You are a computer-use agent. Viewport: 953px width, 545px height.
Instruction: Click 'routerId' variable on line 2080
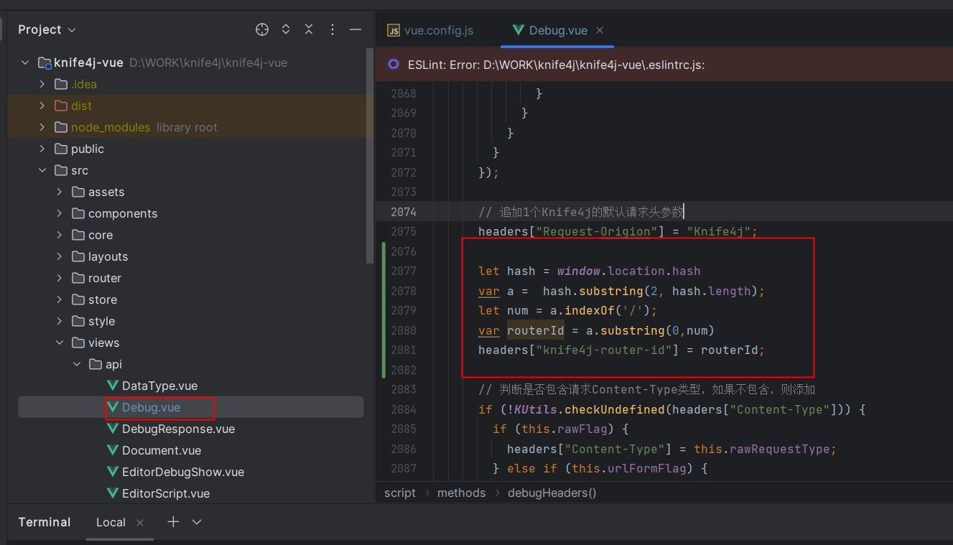[x=535, y=330]
